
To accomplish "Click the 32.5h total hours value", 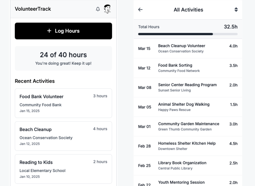I will [231, 27].
